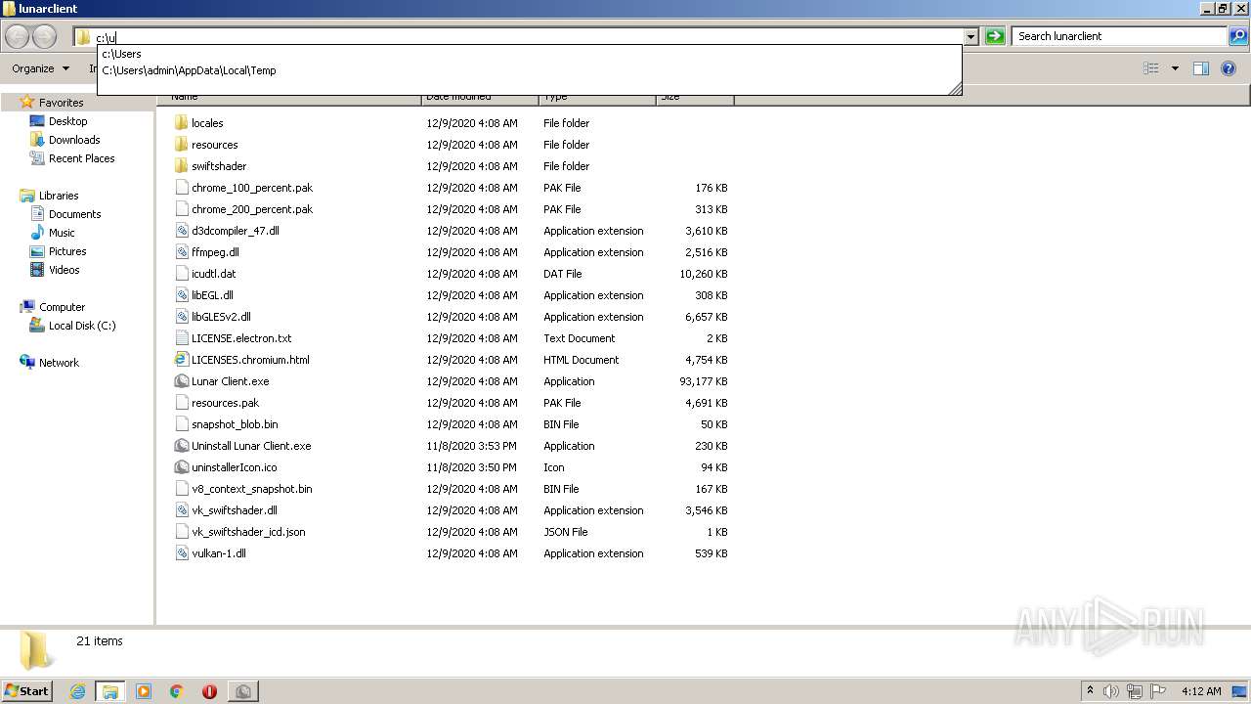The image size is (1251, 704).
Task: Select the LICENSES.chromium.html file icon
Action: (181, 360)
